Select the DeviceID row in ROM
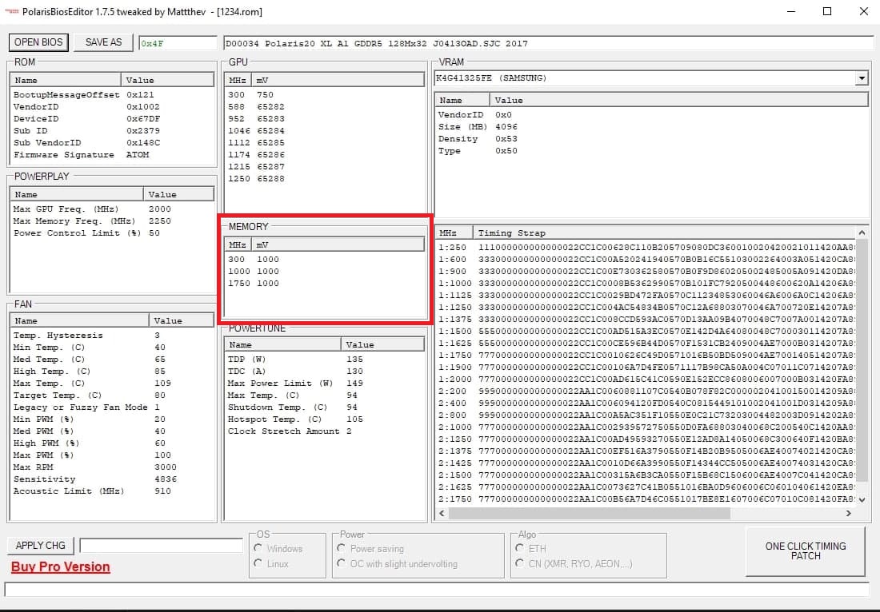 pos(112,119)
